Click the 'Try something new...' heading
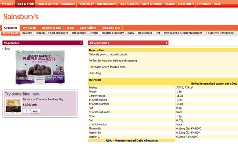Viewport: 238px width, 149px height. pyautogui.click(x=24, y=94)
